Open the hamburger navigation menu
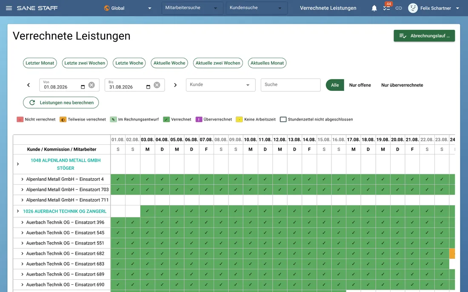The image size is (468, 292). [9, 8]
